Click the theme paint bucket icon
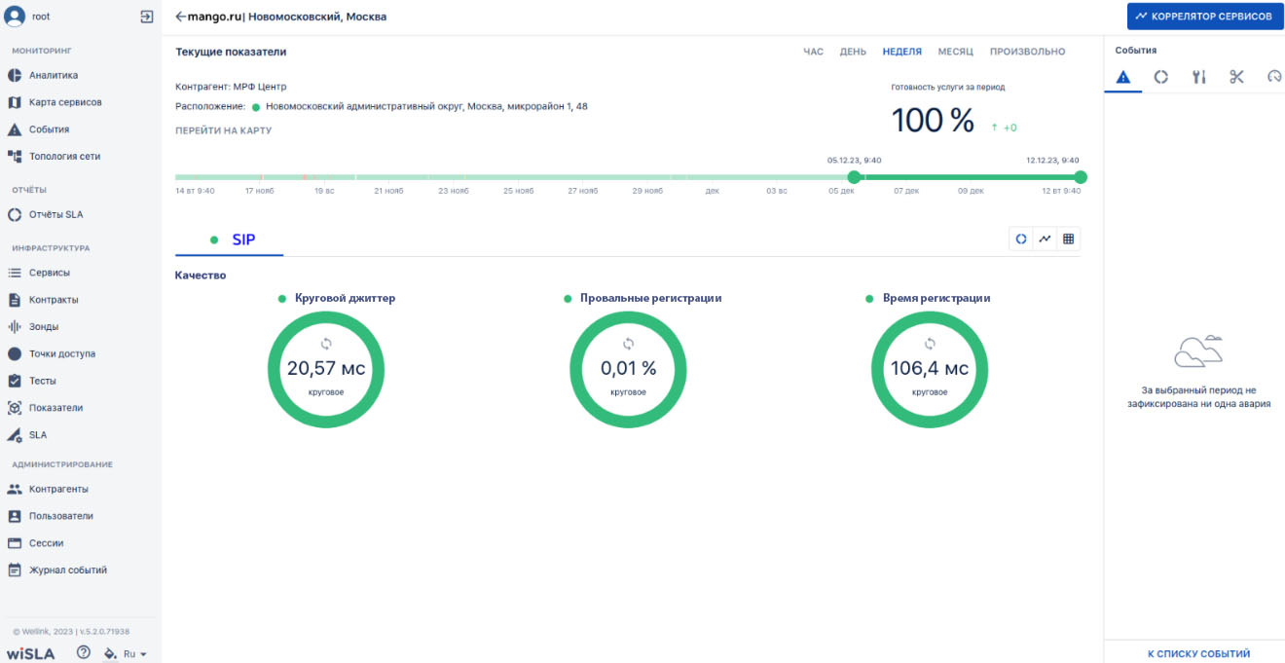Screen dimensions: 1285x663 point(110,653)
